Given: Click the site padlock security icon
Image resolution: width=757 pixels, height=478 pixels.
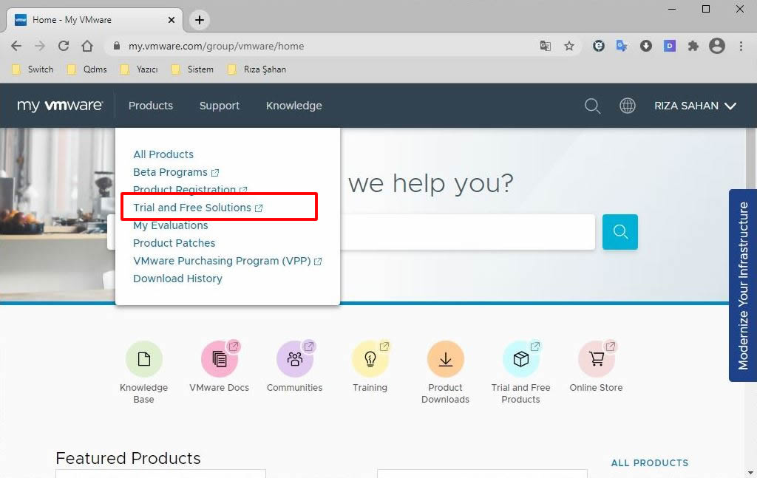Looking at the screenshot, I should pyautogui.click(x=116, y=46).
